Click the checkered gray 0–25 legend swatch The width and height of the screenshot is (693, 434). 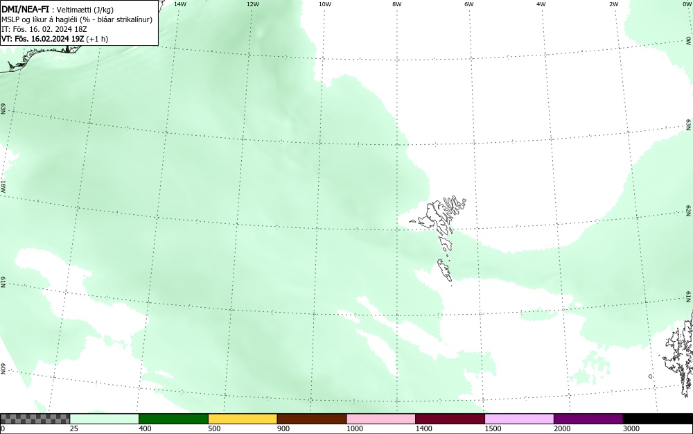[35, 419]
